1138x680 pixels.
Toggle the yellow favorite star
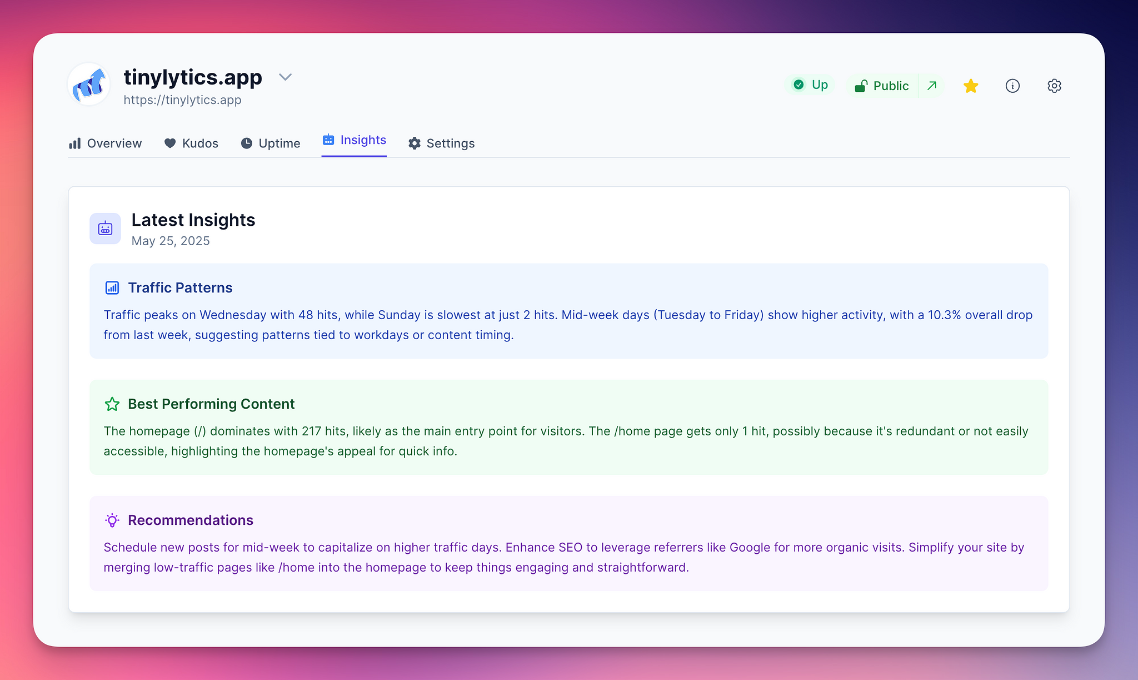pos(971,86)
